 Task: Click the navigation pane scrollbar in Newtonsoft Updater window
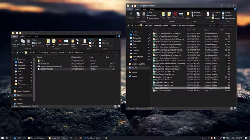click(34, 80)
